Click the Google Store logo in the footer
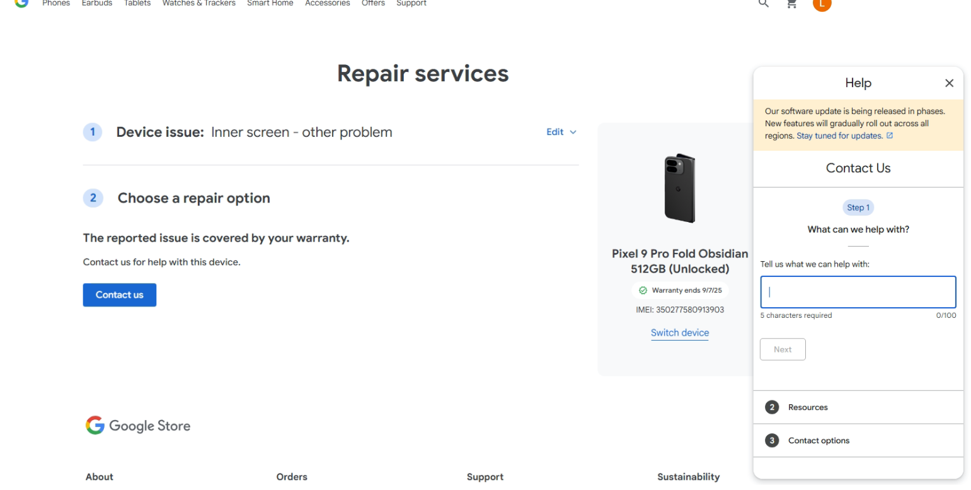Image resolution: width=971 pixels, height=490 pixels. 138,426
